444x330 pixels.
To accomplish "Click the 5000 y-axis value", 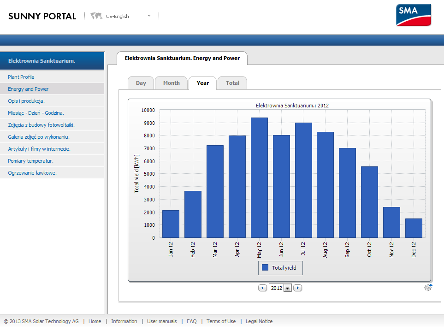I will 149,174.
